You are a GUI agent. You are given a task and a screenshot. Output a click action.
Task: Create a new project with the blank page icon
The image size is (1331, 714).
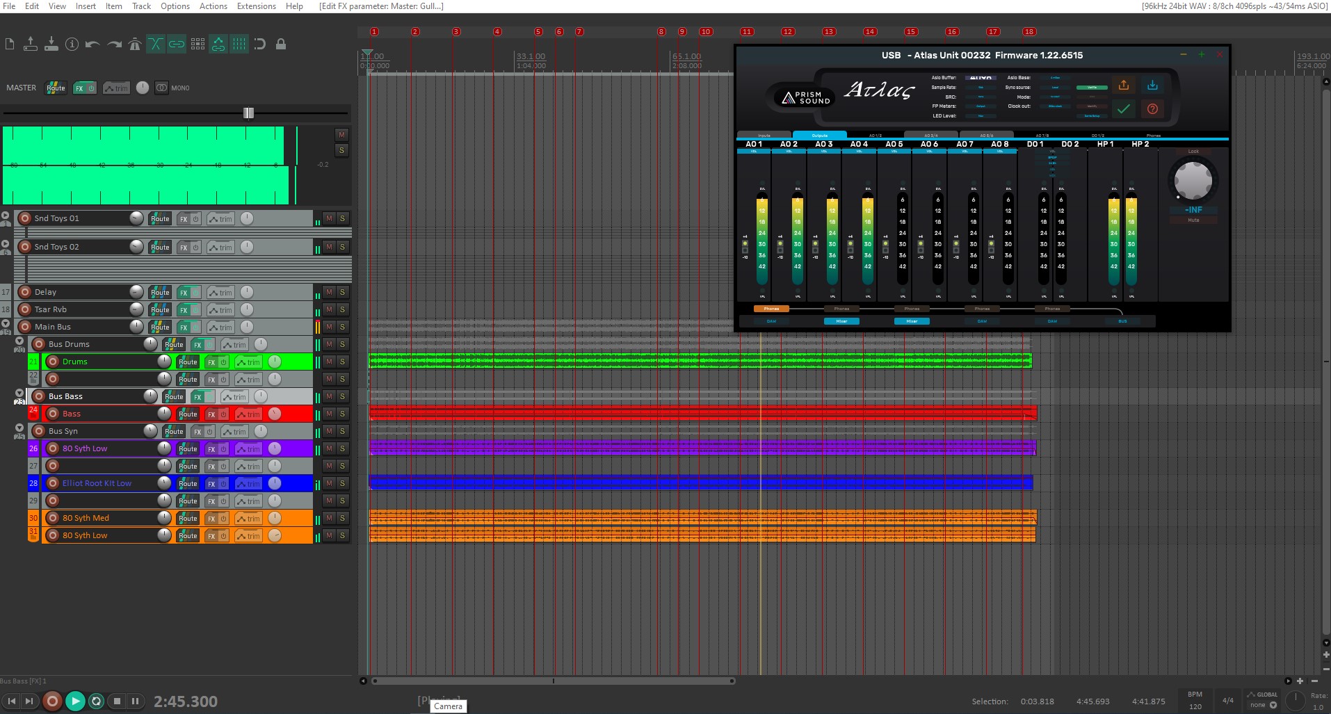[x=10, y=44]
